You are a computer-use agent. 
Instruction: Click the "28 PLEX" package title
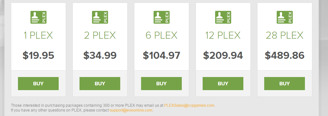click(284, 35)
